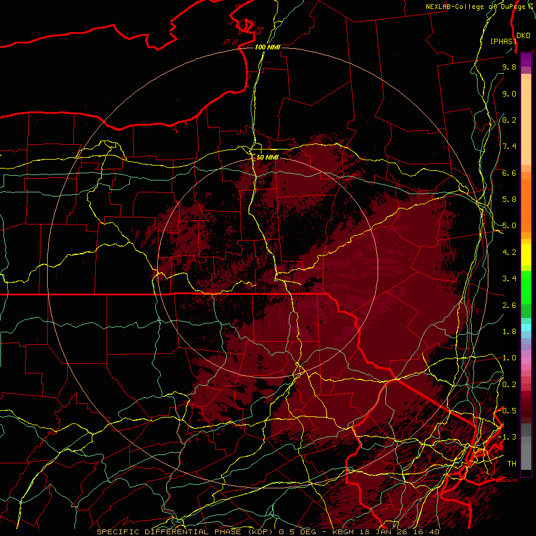Click the 5.0 scale value
The image size is (536, 536).
click(509, 226)
